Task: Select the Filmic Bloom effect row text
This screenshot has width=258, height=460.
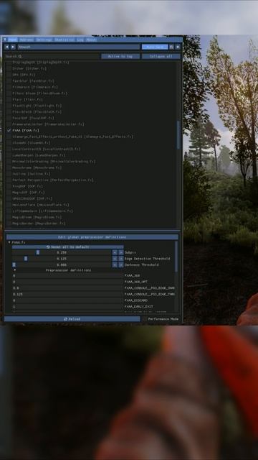Action: point(40,93)
